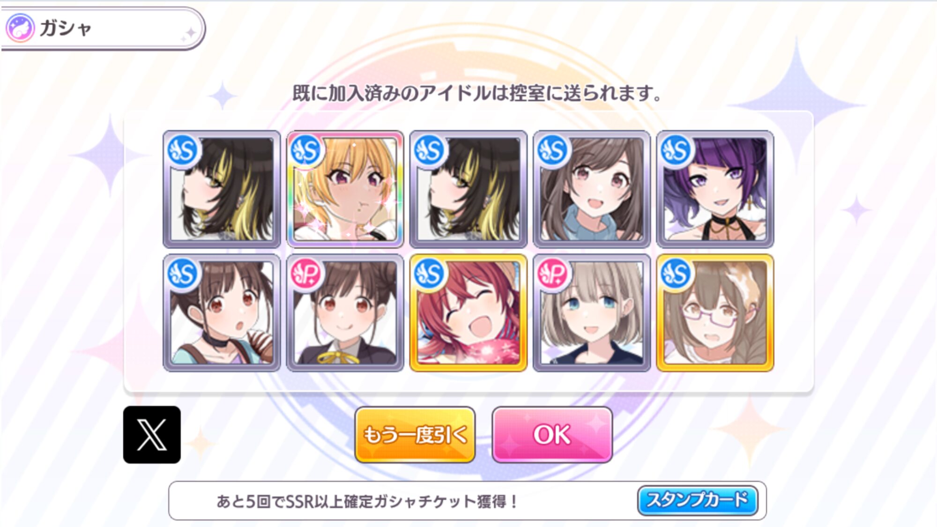This screenshot has height=527, width=937.
Task: Select the gray-haired blue-eyed idol card
Action: pyautogui.click(x=592, y=313)
